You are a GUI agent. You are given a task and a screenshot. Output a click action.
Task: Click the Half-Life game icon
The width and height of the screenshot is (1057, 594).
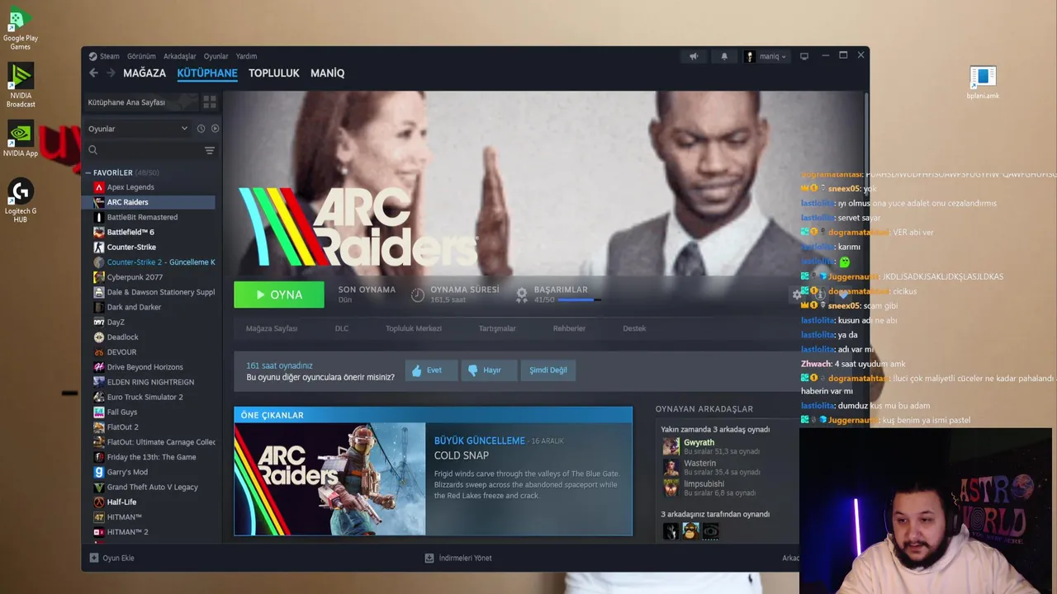click(x=99, y=502)
